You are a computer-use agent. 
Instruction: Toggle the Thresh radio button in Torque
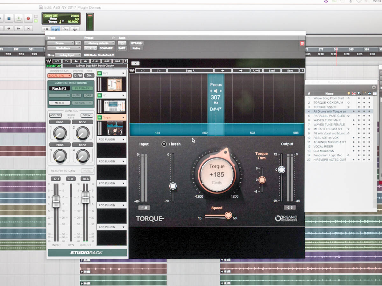pos(164,144)
